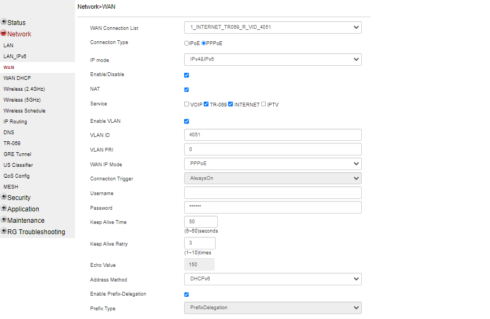Uncheck the Enable VLAN checkbox
This screenshot has height=319, width=490.
187,121
